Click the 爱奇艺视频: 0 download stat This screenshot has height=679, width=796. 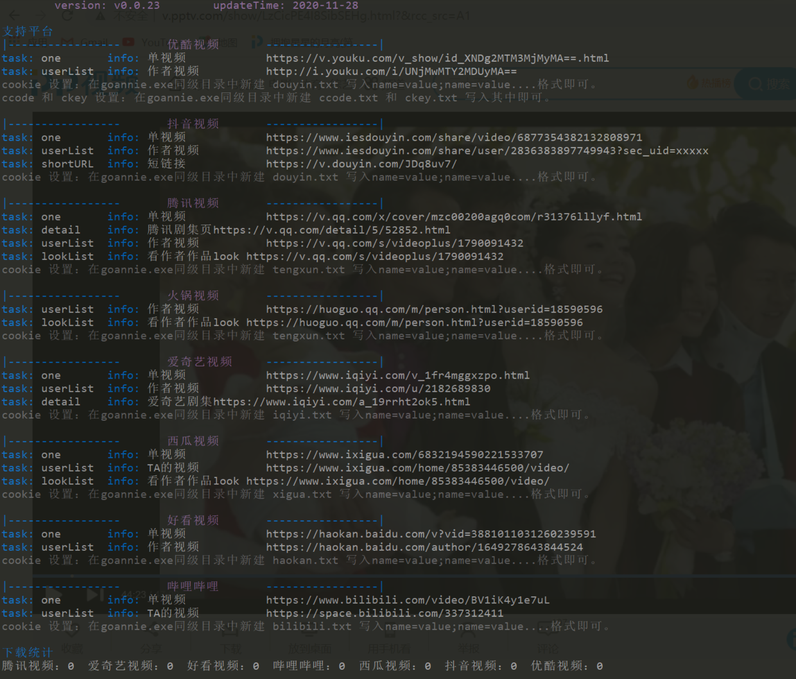[131, 666]
